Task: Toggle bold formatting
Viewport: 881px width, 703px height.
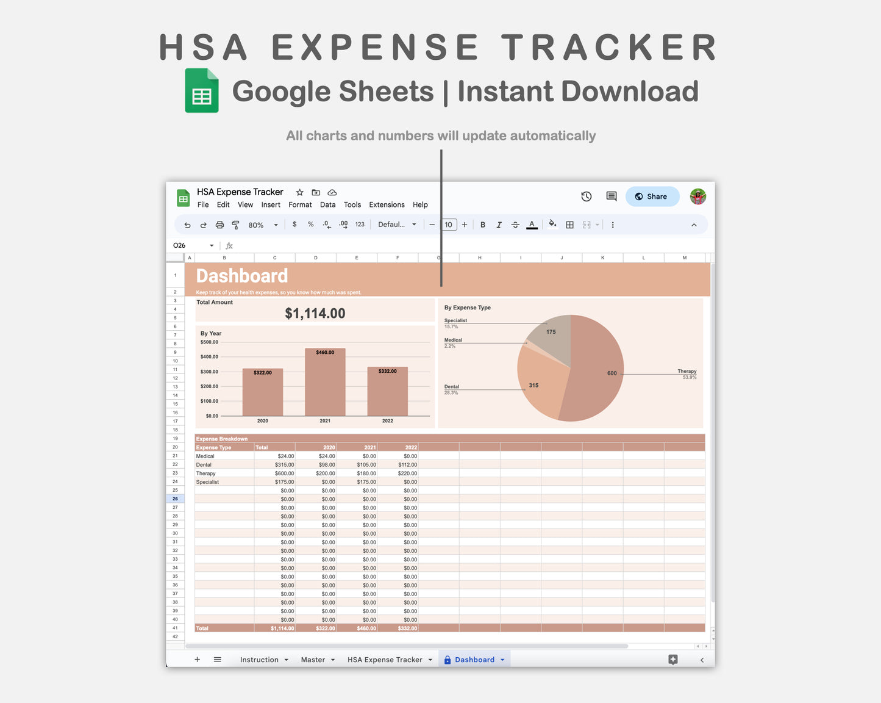Action: (x=482, y=225)
